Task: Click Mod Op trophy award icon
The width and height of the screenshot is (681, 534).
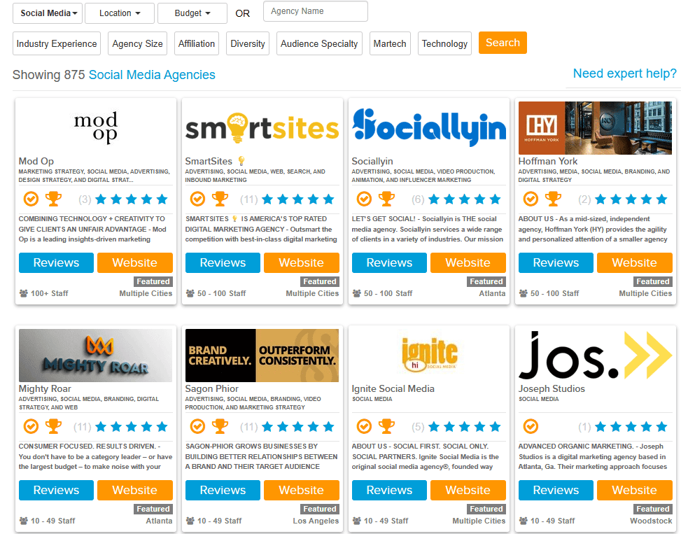Action: tap(53, 199)
